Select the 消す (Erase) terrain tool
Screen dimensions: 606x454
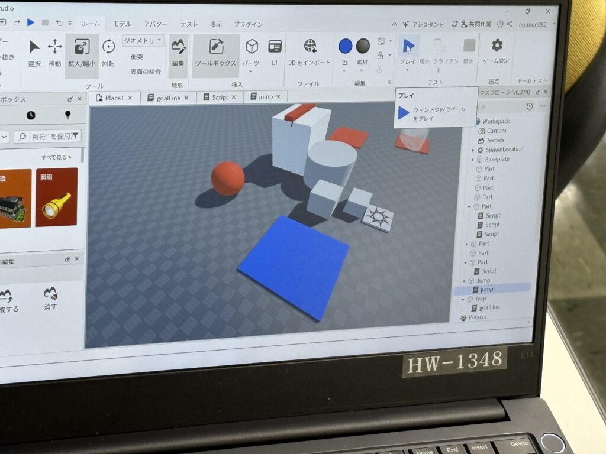pos(51,298)
